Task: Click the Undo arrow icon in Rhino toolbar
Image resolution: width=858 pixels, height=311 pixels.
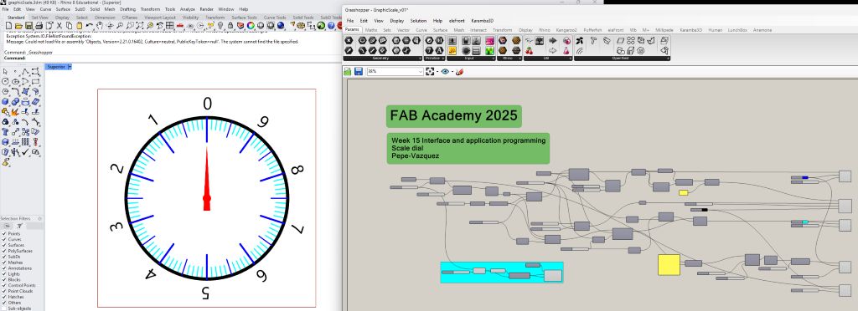Action: 89,26
